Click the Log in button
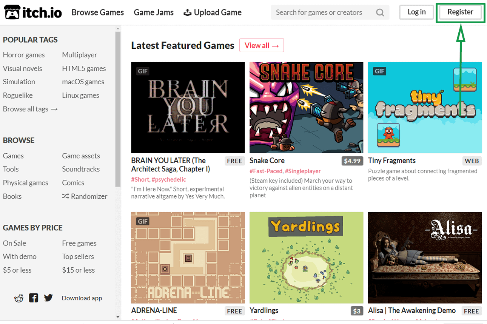Image resolution: width=487 pixels, height=324 pixels. [x=417, y=12]
